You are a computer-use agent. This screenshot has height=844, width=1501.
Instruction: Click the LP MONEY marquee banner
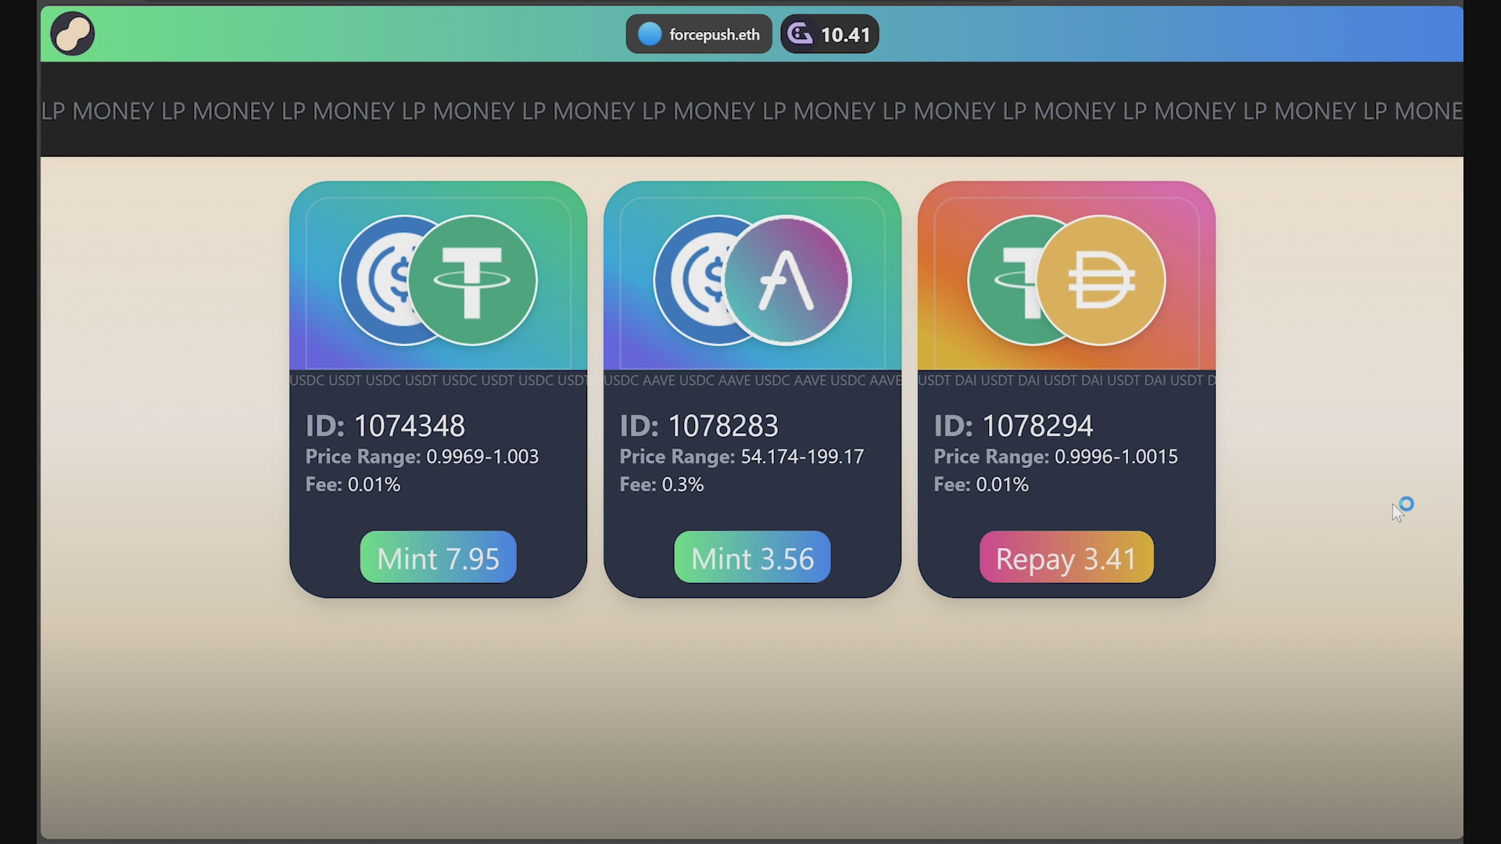click(752, 111)
